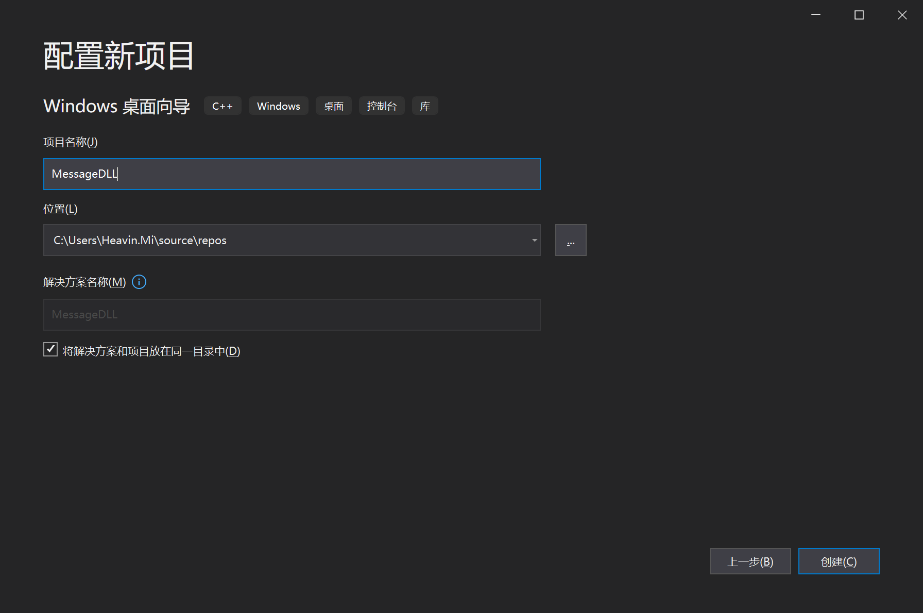Viewport: 923px width, 613px height.
Task: Click the 桌面 tag
Action: pos(334,106)
